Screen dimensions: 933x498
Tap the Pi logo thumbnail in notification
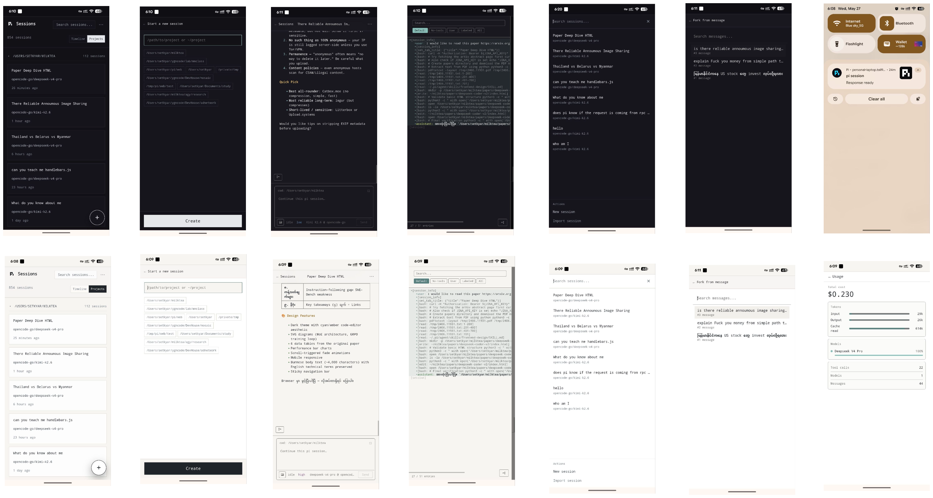(906, 73)
